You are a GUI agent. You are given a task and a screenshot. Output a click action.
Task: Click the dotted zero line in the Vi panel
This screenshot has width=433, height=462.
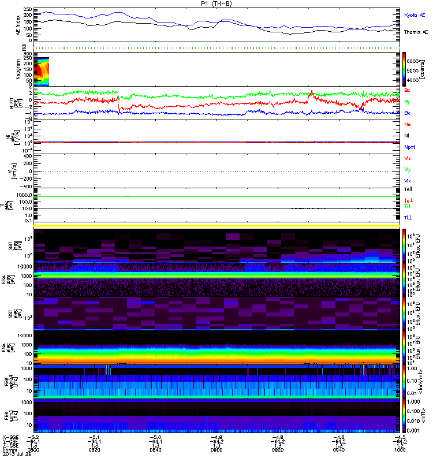coord(216,171)
